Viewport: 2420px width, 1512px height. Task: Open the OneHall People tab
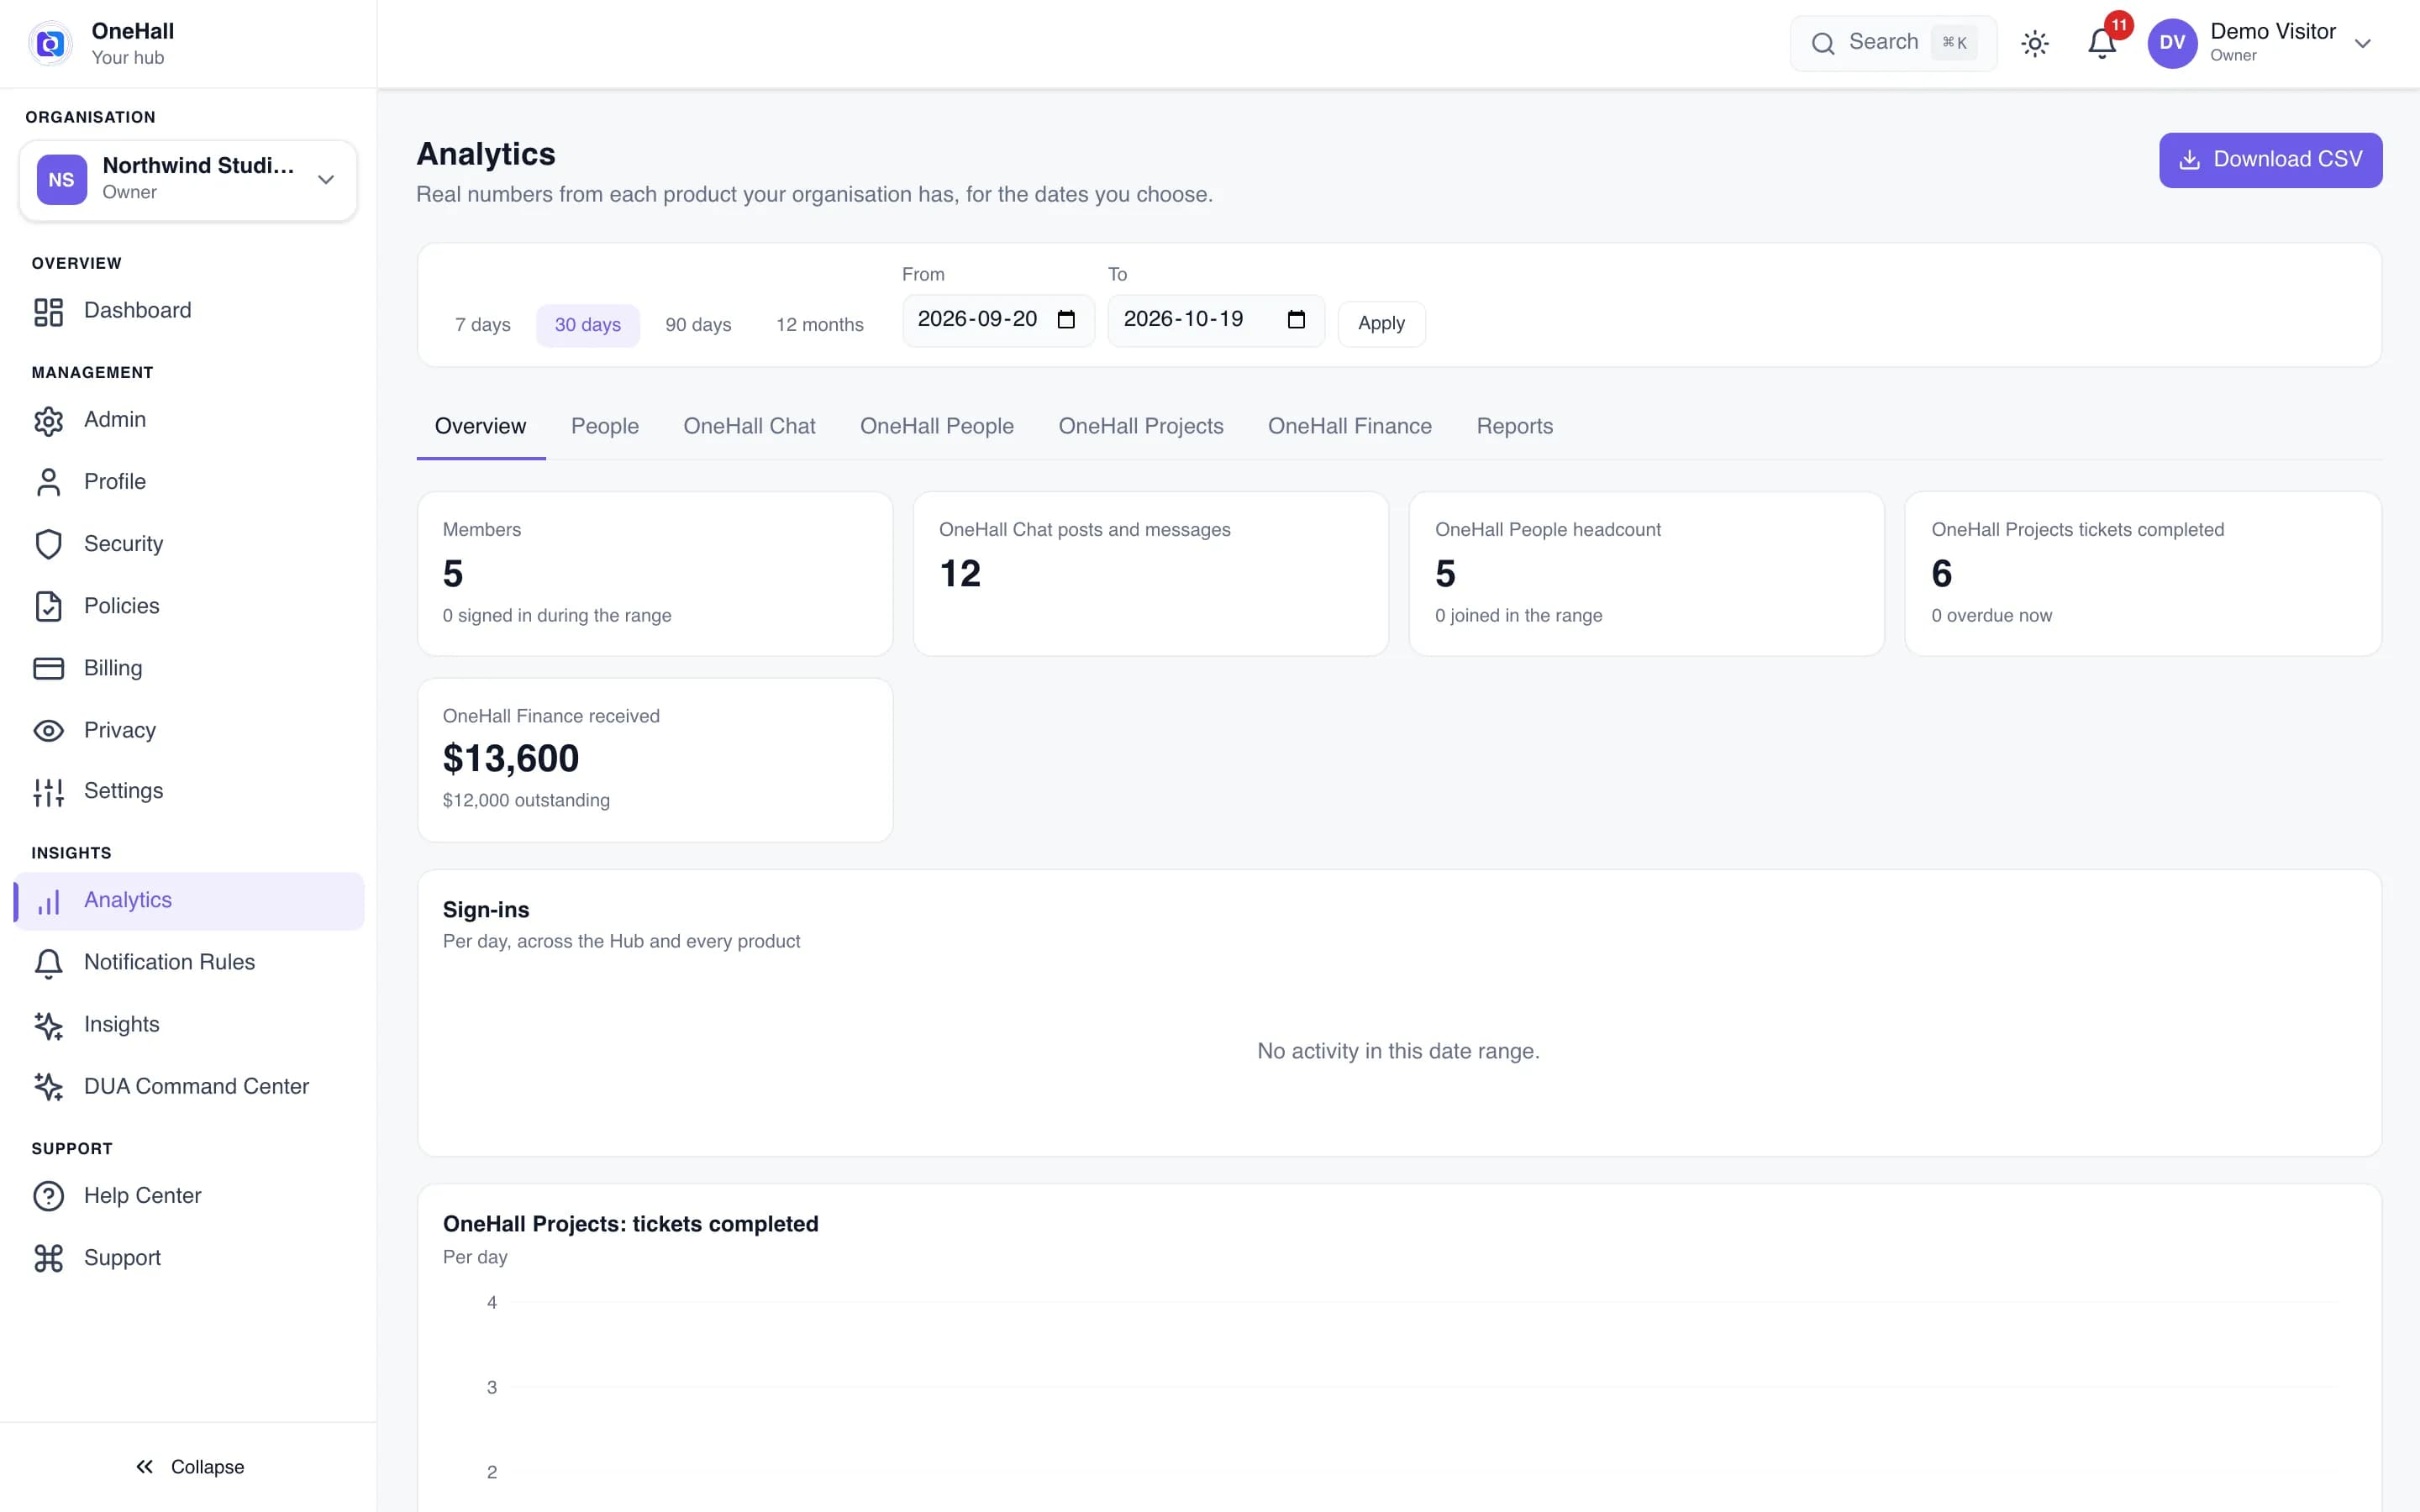(x=936, y=427)
